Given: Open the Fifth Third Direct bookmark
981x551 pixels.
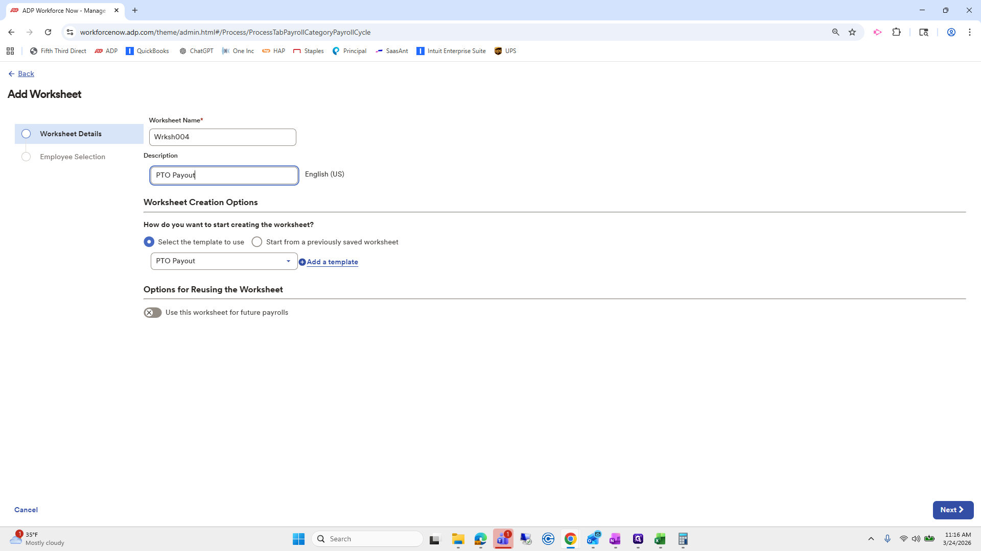Looking at the screenshot, I should coord(58,51).
